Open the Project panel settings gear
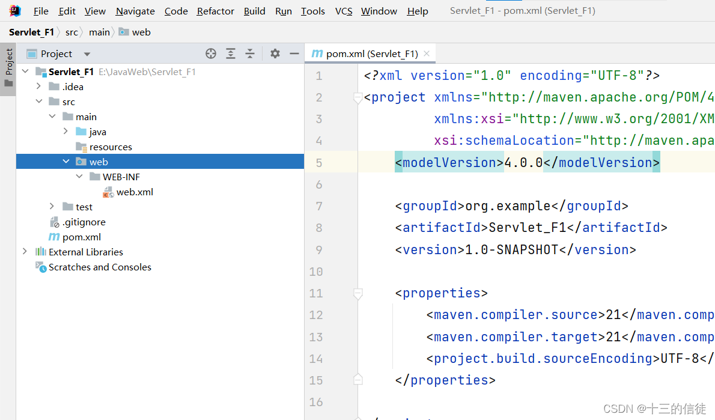The height and width of the screenshot is (420, 715). point(275,53)
